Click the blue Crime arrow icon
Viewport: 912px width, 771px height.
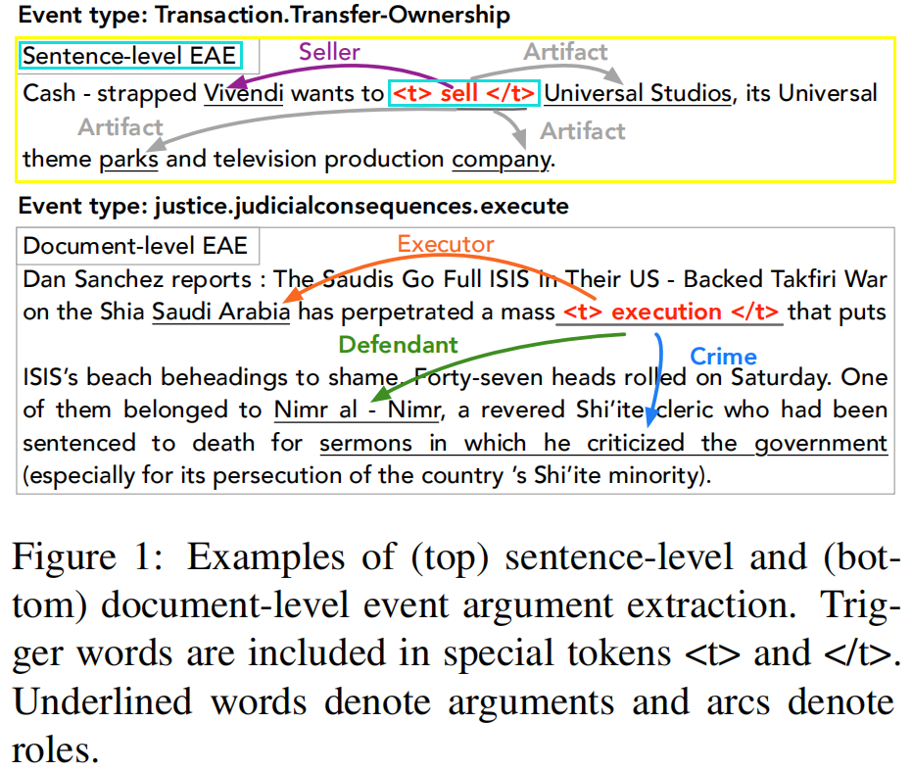[666, 382]
